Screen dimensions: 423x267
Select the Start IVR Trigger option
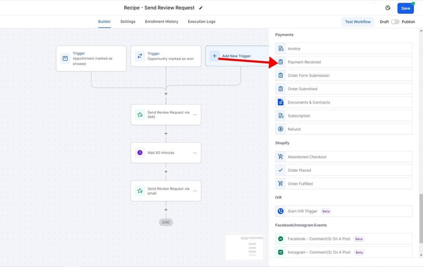[344, 211]
